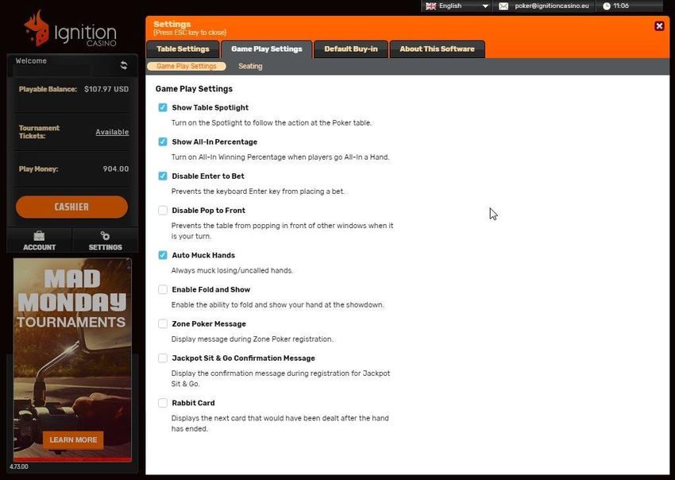The width and height of the screenshot is (675, 480).
Task: Click 'Display message during Zone Poker registration.' text
Action: 253,339
